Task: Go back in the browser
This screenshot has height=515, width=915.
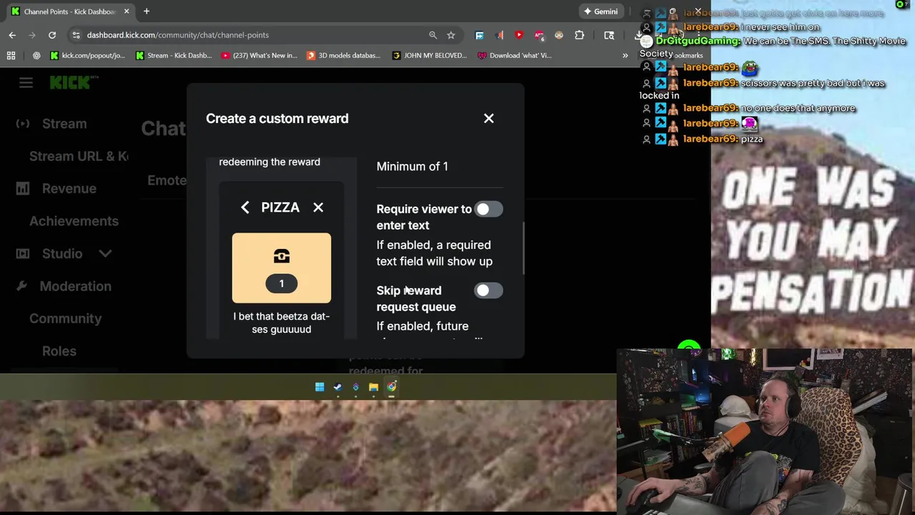Action: coord(12,35)
